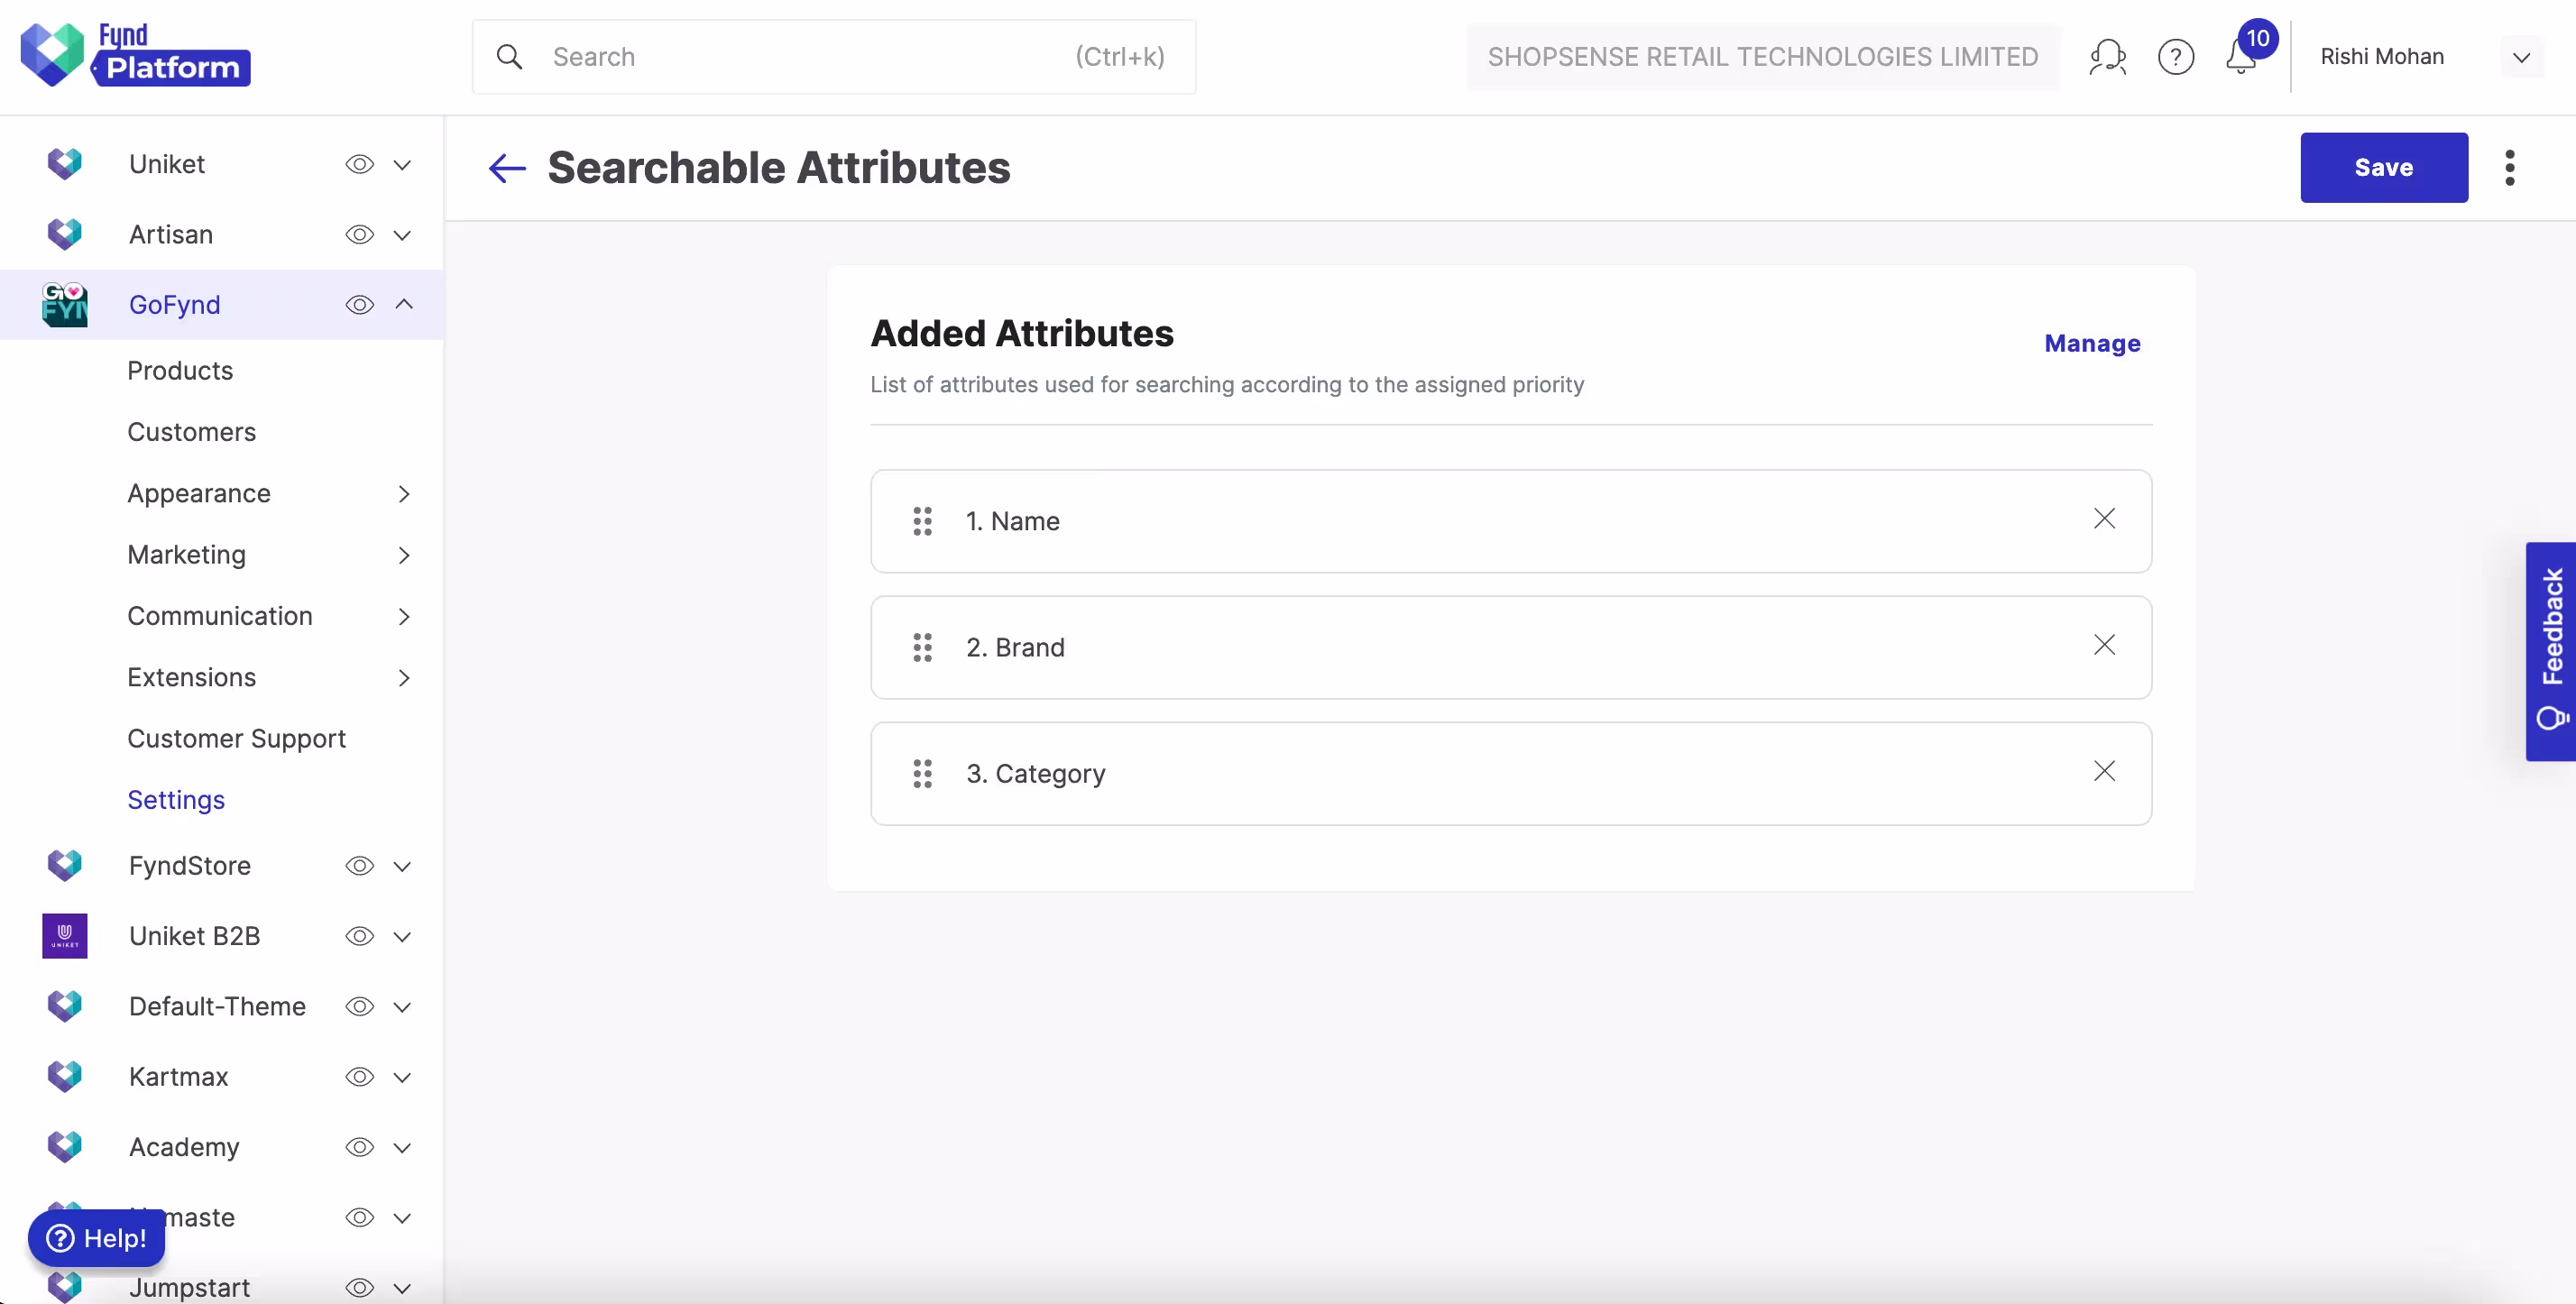The width and height of the screenshot is (2576, 1304).
Task: Open the Products menu item
Action: [x=180, y=371]
